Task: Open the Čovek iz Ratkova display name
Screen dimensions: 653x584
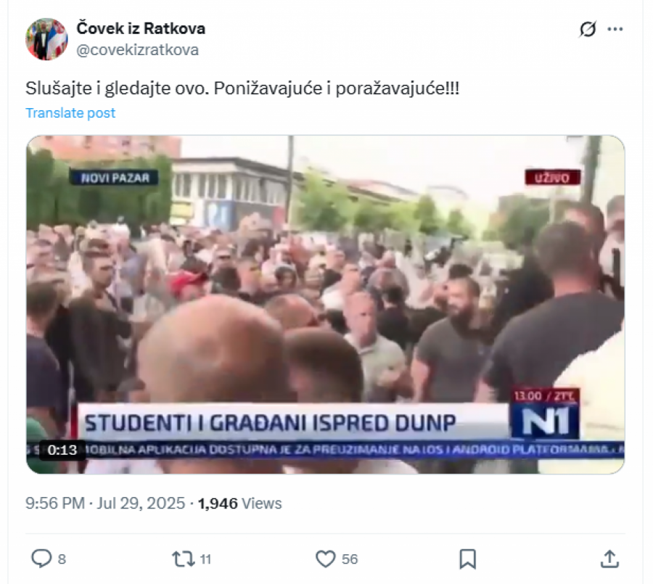Action: [x=141, y=28]
